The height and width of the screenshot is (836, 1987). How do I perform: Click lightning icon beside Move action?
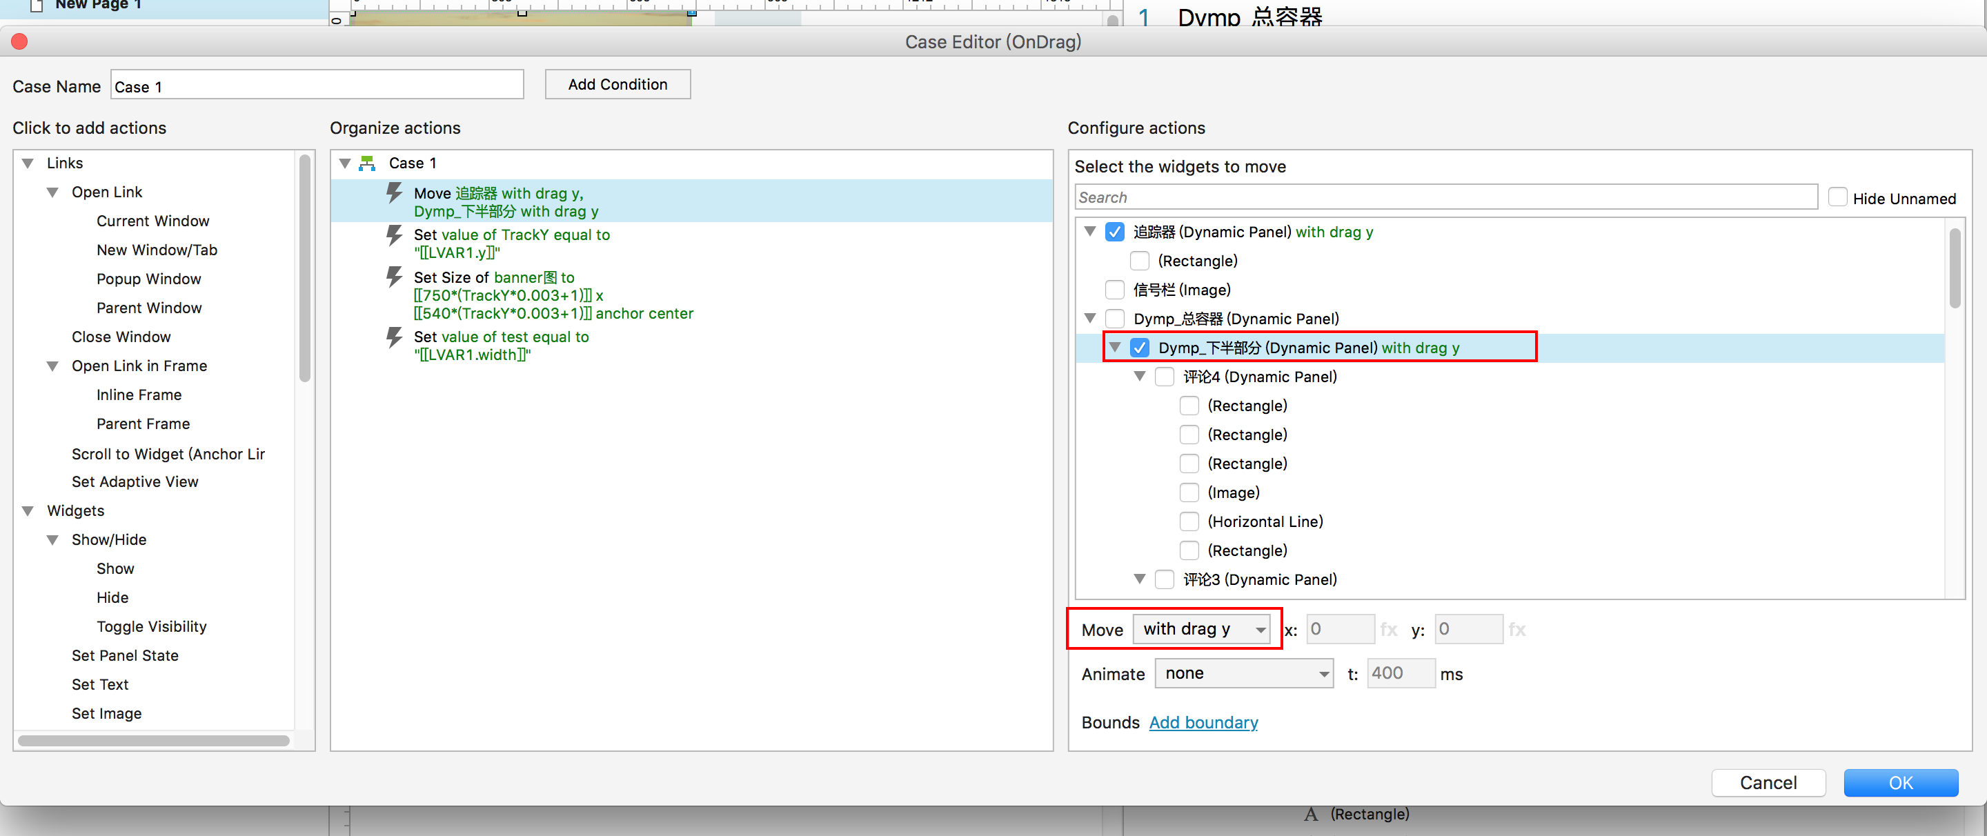click(394, 193)
